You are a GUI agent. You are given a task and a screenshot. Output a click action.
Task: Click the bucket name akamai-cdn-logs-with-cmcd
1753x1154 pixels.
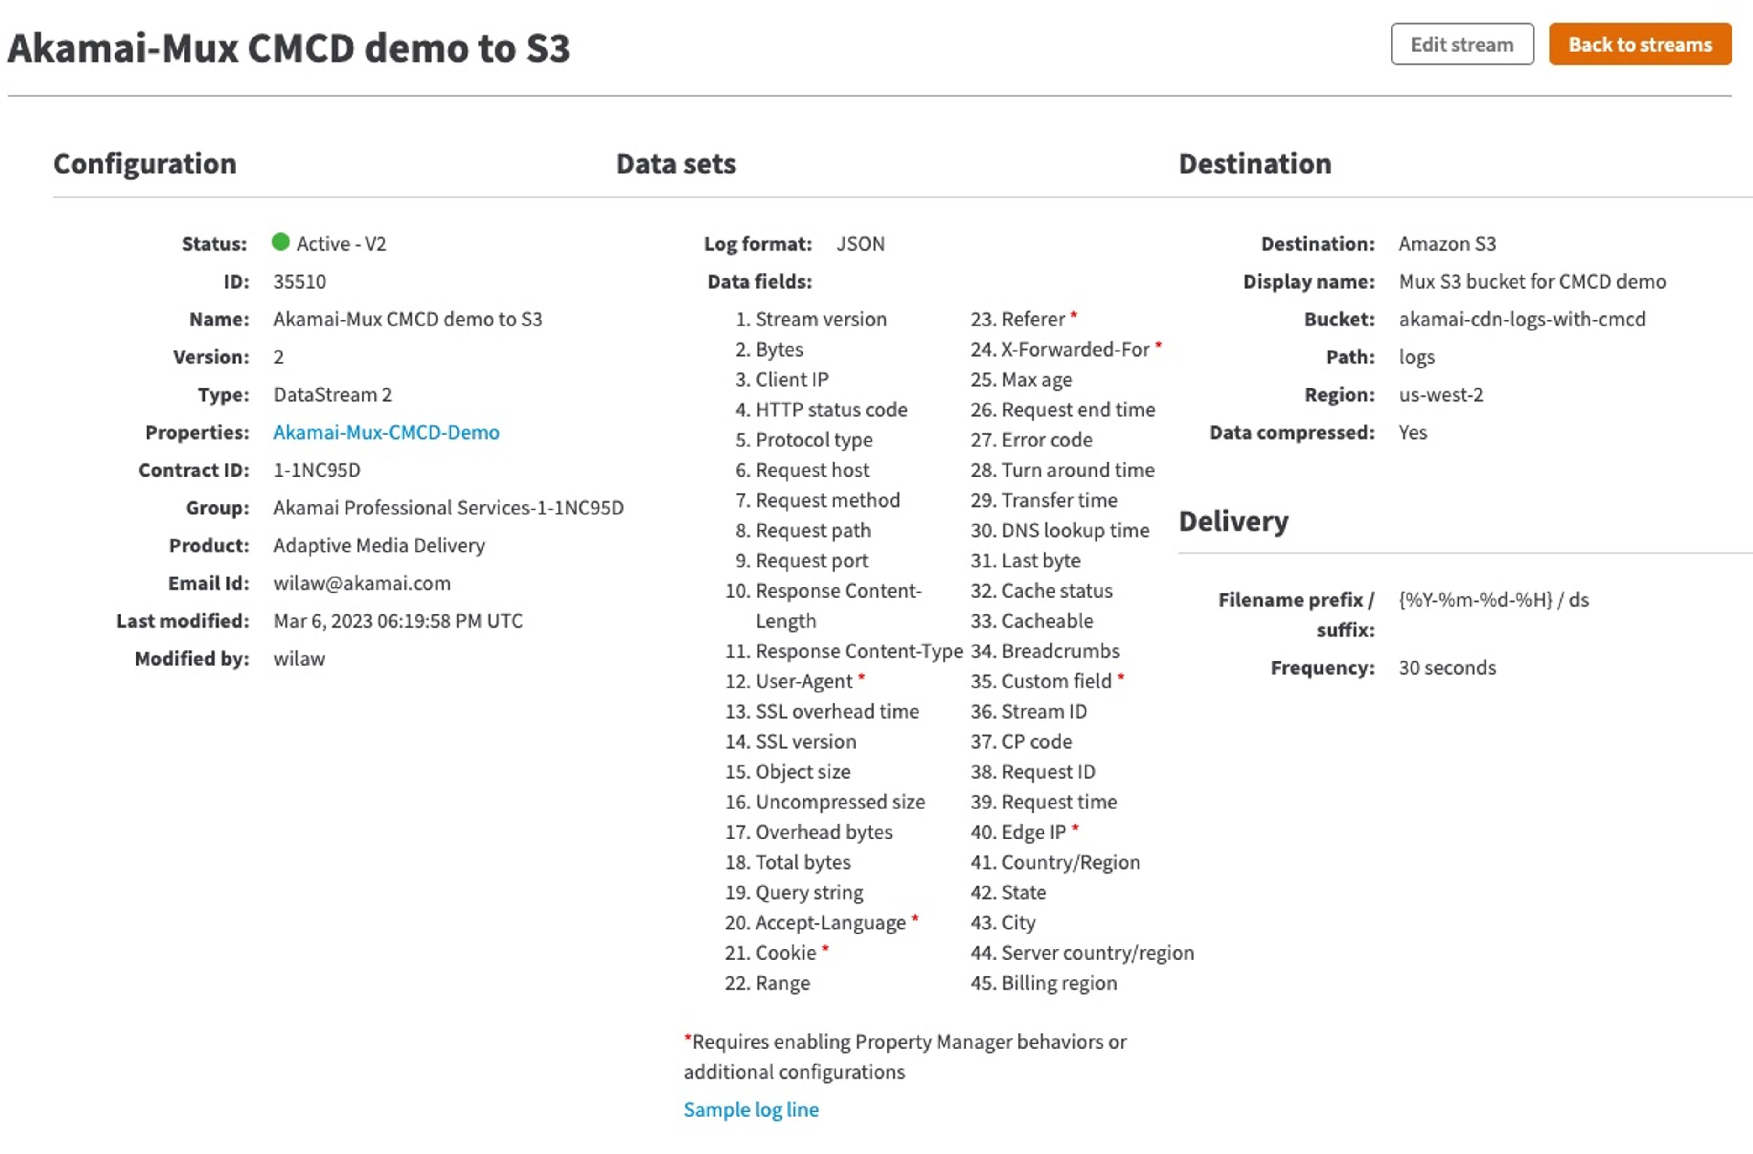point(1522,319)
